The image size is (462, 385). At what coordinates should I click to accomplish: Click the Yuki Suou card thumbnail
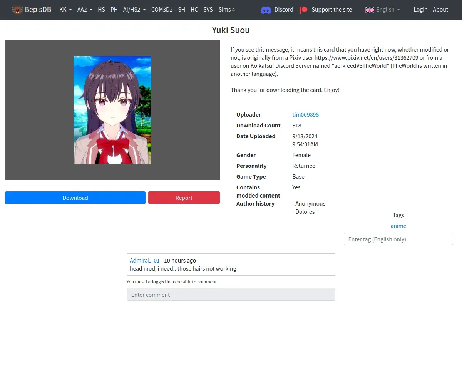(x=112, y=110)
